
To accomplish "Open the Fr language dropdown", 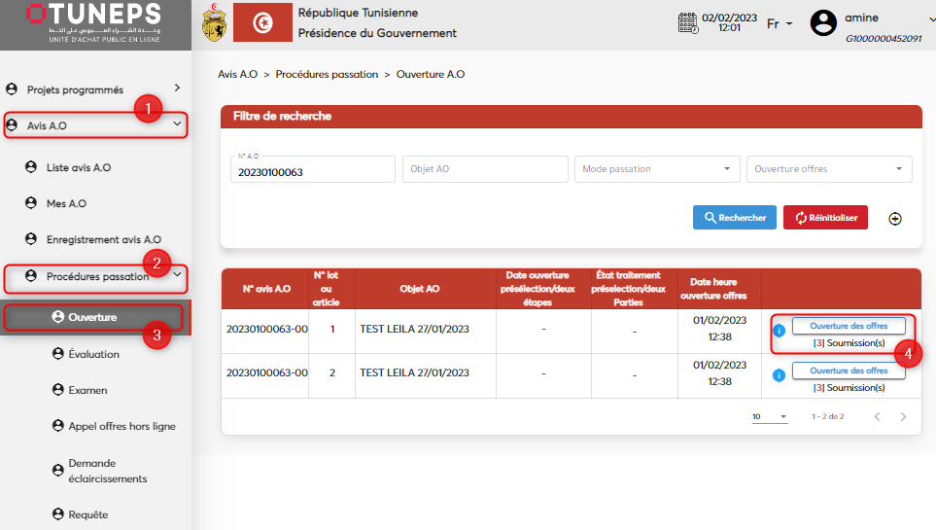I will point(780,23).
